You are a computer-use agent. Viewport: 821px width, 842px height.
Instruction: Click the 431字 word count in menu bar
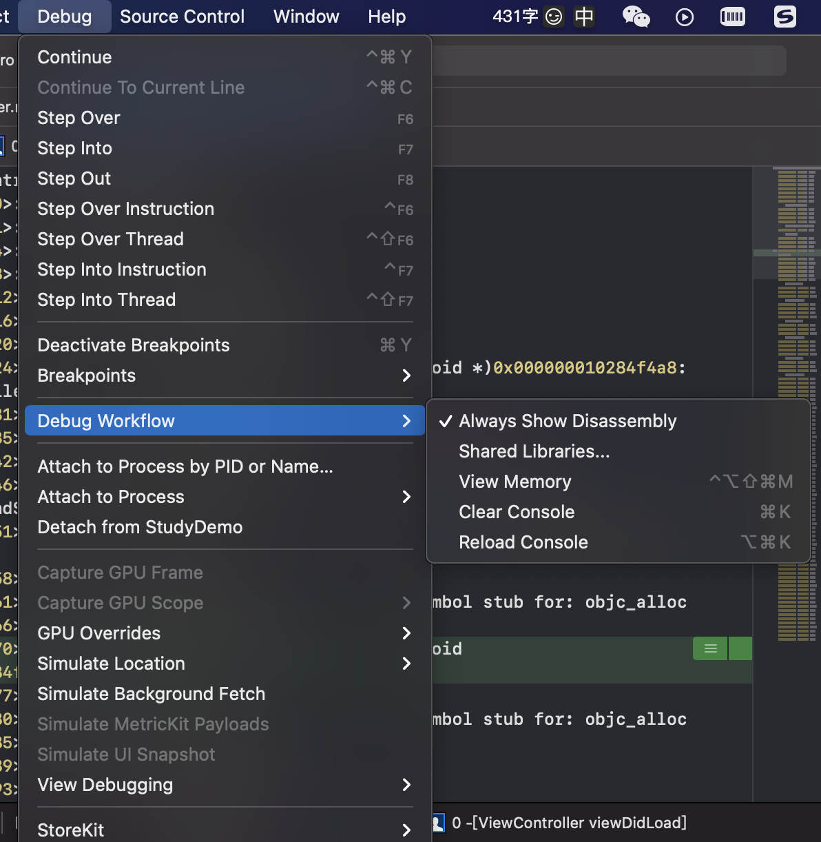[515, 17]
